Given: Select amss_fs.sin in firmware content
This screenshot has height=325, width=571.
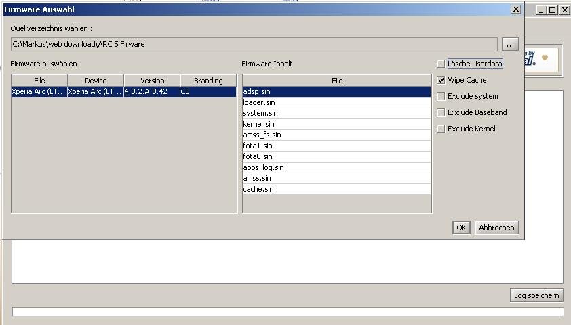Looking at the screenshot, I should point(336,135).
